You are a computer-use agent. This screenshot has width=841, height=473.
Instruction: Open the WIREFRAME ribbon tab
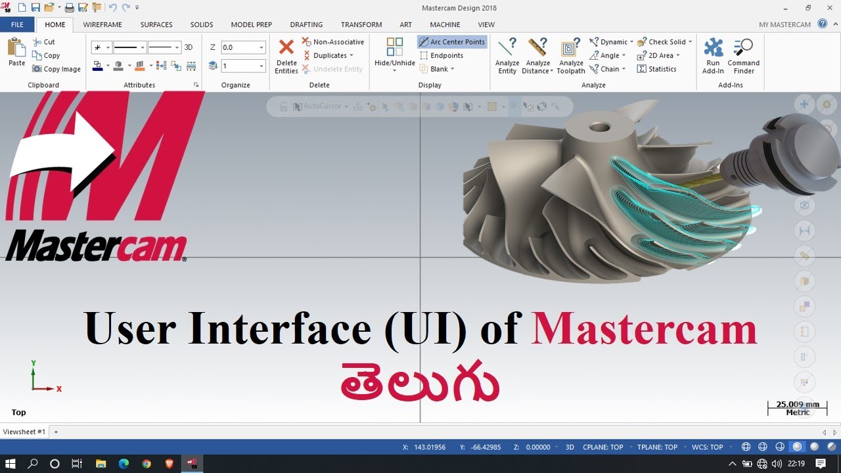tap(102, 24)
